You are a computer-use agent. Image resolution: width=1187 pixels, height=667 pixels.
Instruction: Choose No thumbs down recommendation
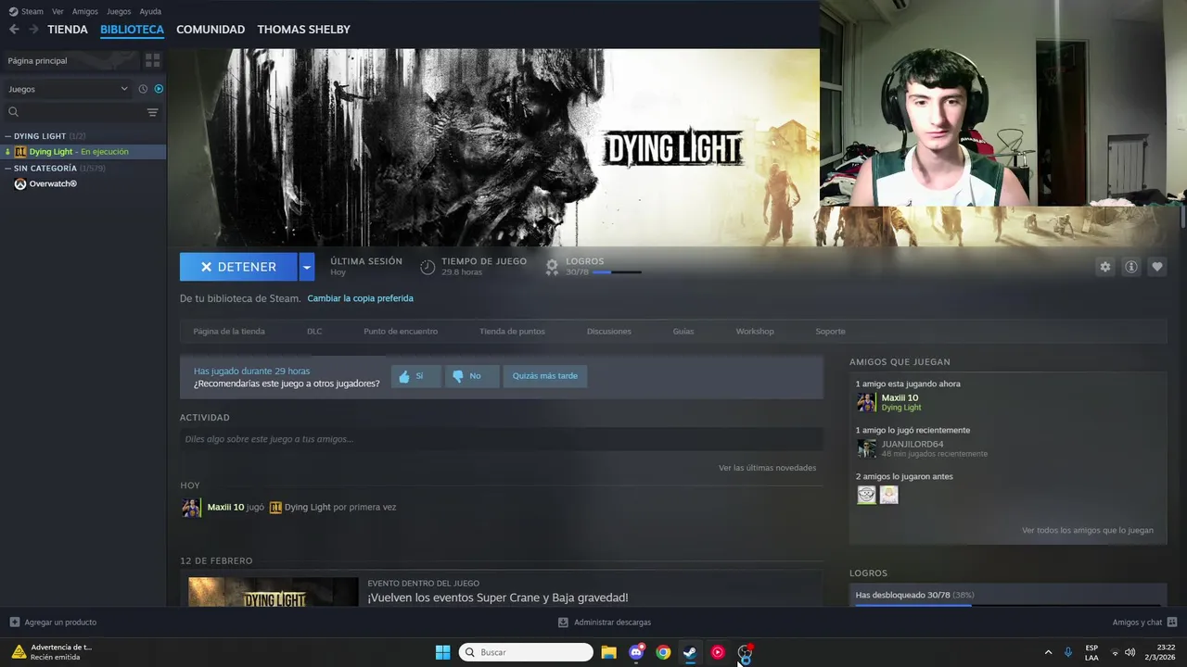click(472, 376)
